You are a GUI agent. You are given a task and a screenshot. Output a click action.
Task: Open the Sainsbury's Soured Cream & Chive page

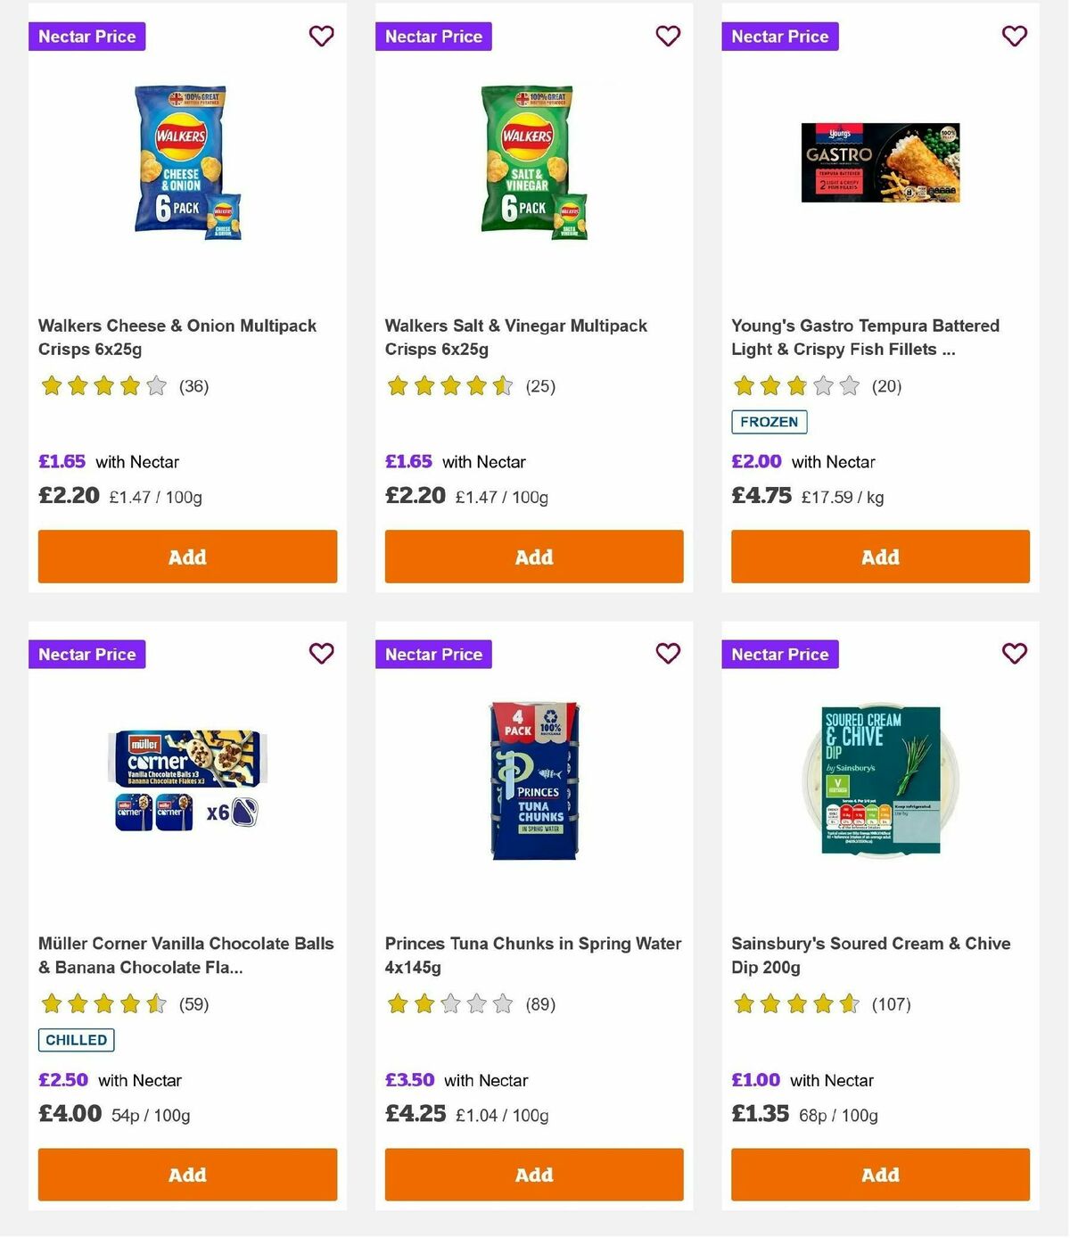coord(871,955)
